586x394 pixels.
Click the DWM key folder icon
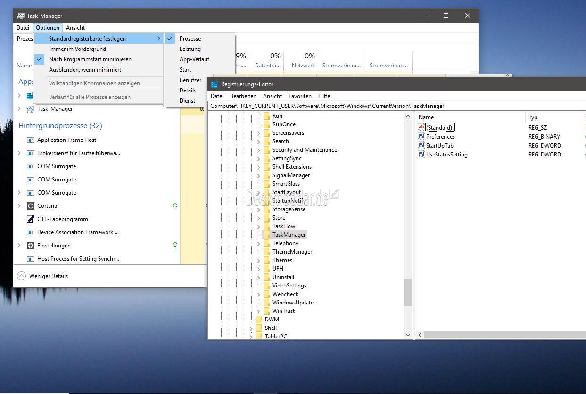(x=259, y=320)
